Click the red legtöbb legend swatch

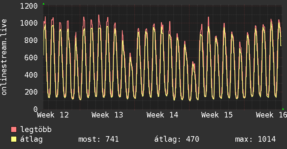pos(14,130)
